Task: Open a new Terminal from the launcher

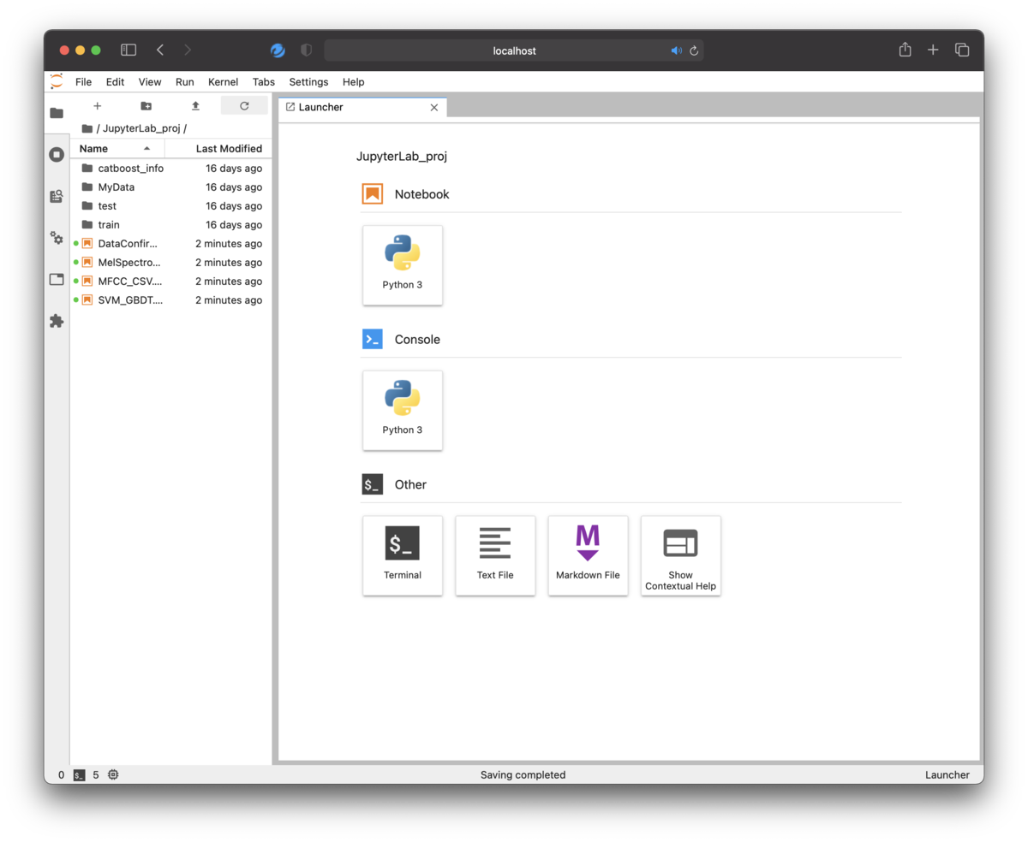Action: click(x=403, y=555)
